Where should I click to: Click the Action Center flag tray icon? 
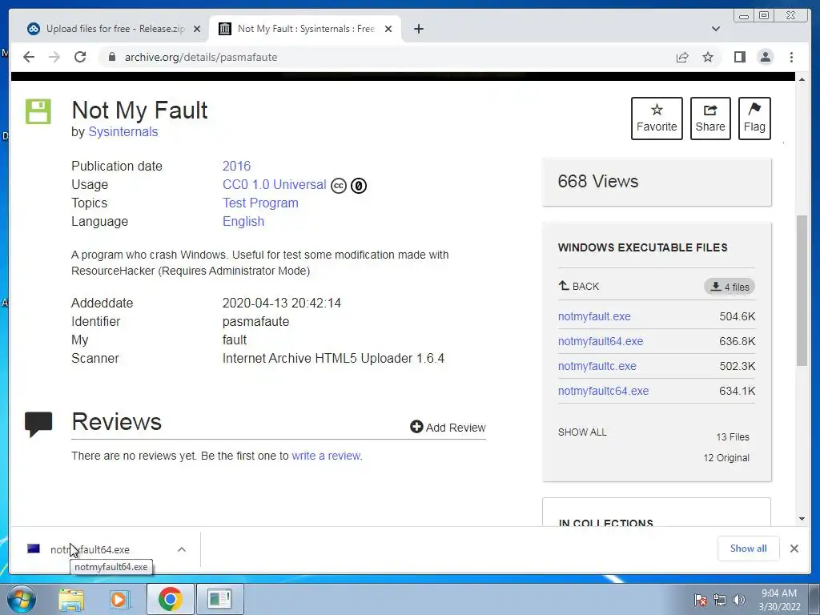point(700,600)
